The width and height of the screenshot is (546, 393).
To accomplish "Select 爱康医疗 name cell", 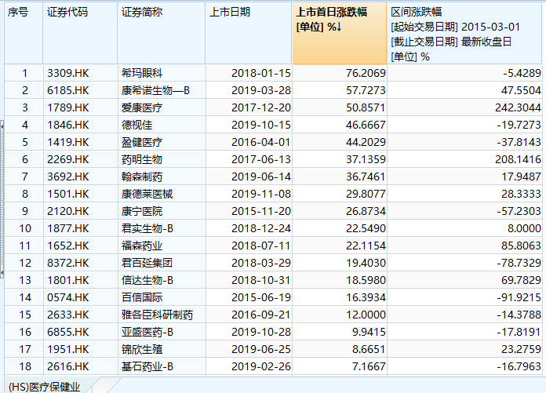I will tap(162, 107).
